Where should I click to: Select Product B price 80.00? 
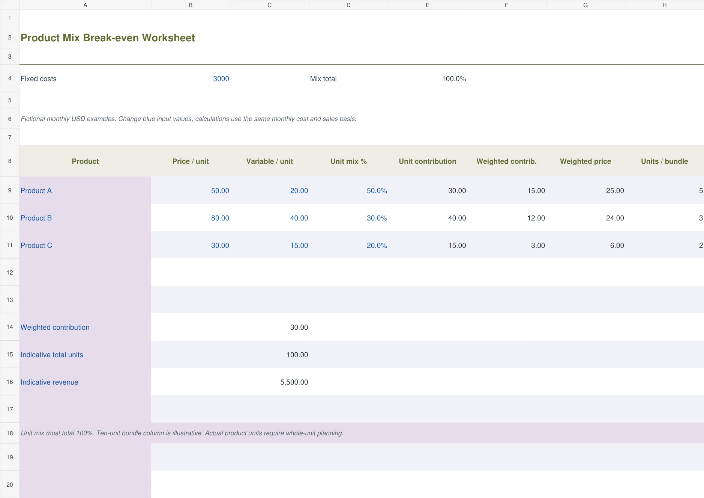191,218
